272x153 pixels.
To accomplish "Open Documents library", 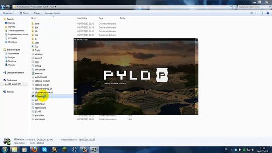I will [14, 54].
